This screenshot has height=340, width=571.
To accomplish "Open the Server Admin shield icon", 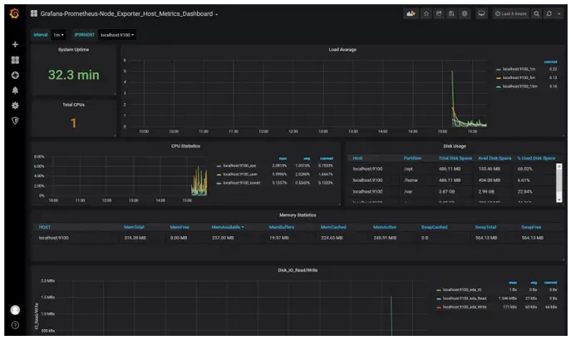I will [15, 121].
